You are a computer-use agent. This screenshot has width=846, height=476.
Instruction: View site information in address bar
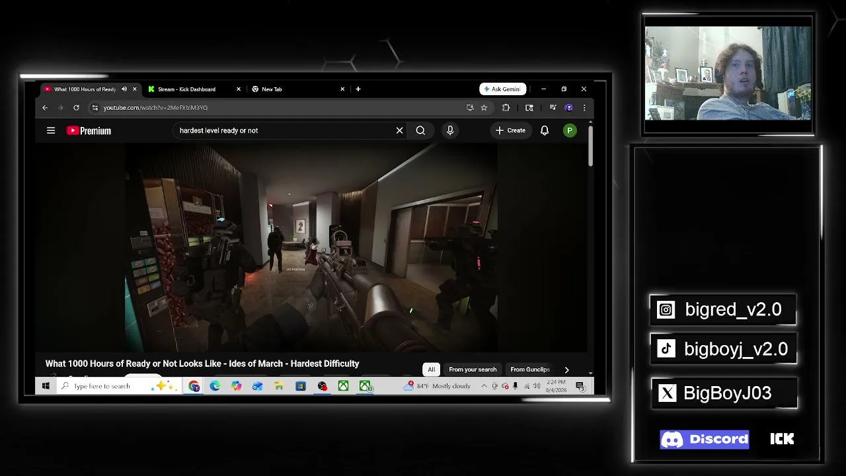pyautogui.click(x=95, y=108)
